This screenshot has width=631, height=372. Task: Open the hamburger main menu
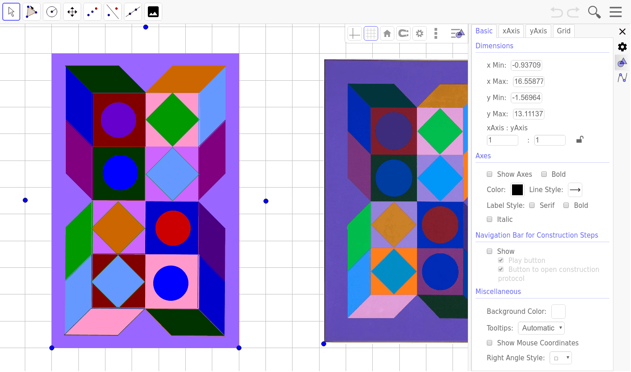click(x=616, y=12)
